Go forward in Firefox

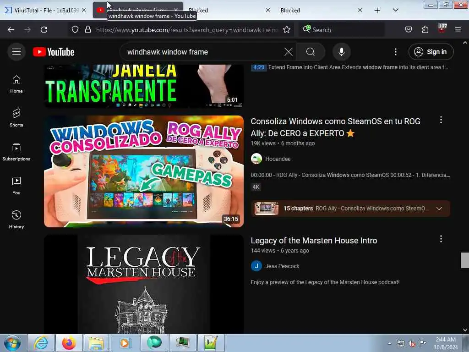pos(27,30)
